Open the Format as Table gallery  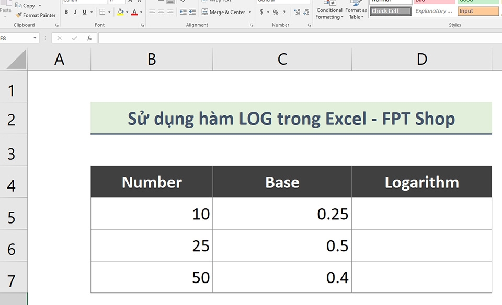click(356, 9)
